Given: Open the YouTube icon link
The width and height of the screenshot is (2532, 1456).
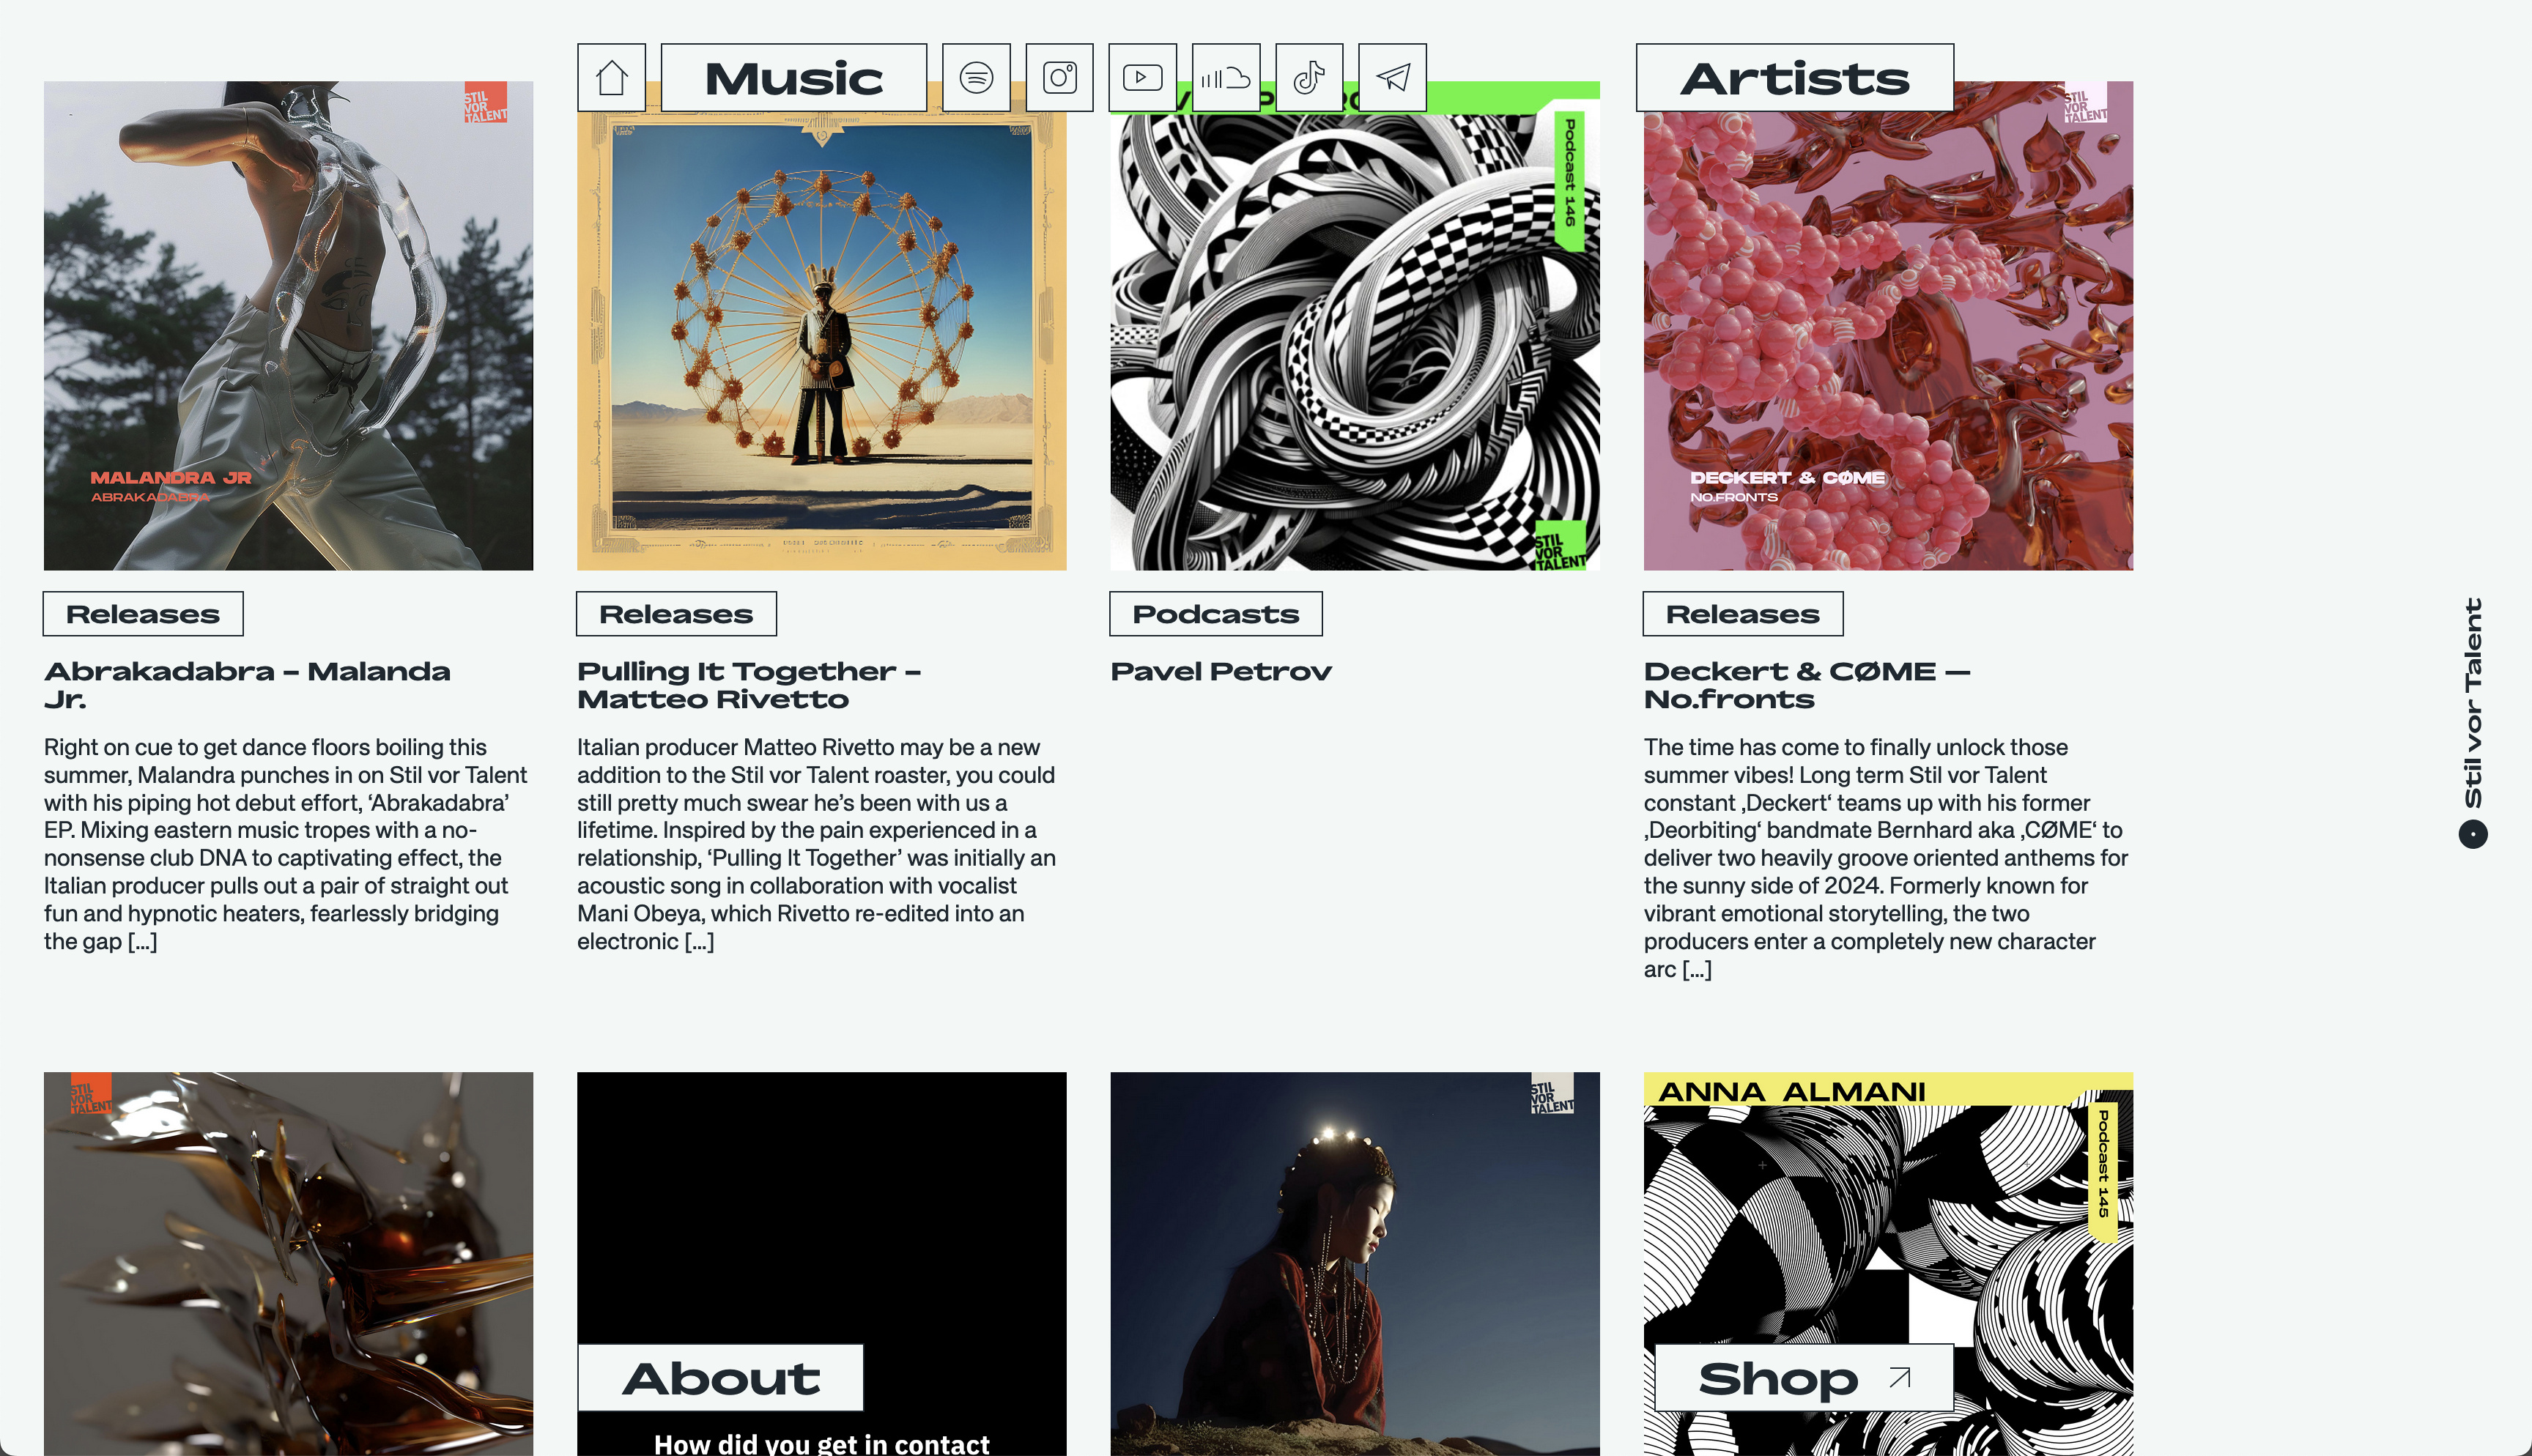Looking at the screenshot, I should coord(1142,78).
